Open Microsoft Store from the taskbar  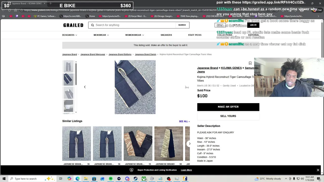click(x=94, y=179)
